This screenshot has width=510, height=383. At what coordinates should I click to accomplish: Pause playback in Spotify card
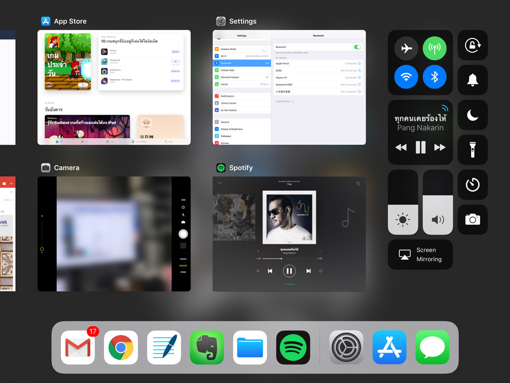click(x=289, y=271)
